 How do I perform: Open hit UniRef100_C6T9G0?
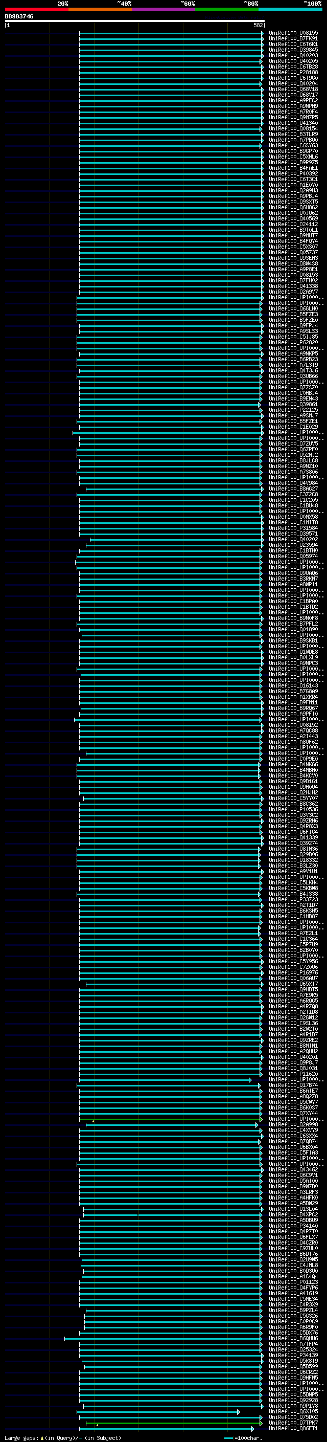pyautogui.click(x=293, y=78)
